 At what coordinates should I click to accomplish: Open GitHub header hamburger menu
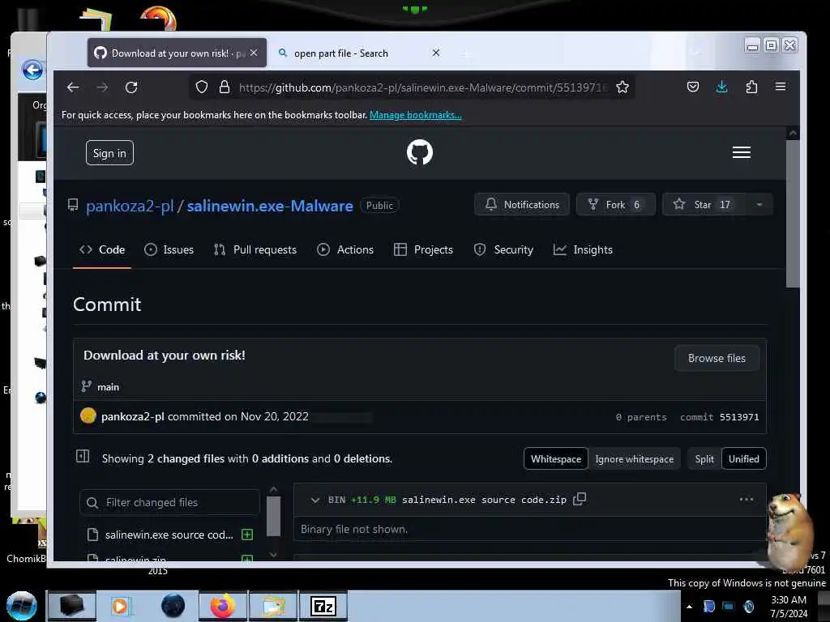pyautogui.click(x=741, y=152)
